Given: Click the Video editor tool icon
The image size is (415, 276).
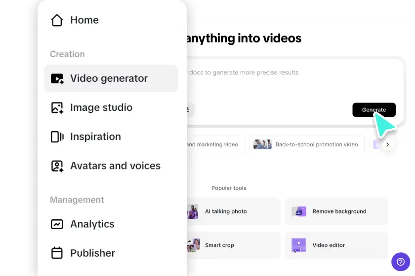Looking at the screenshot, I should pos(299,245).
